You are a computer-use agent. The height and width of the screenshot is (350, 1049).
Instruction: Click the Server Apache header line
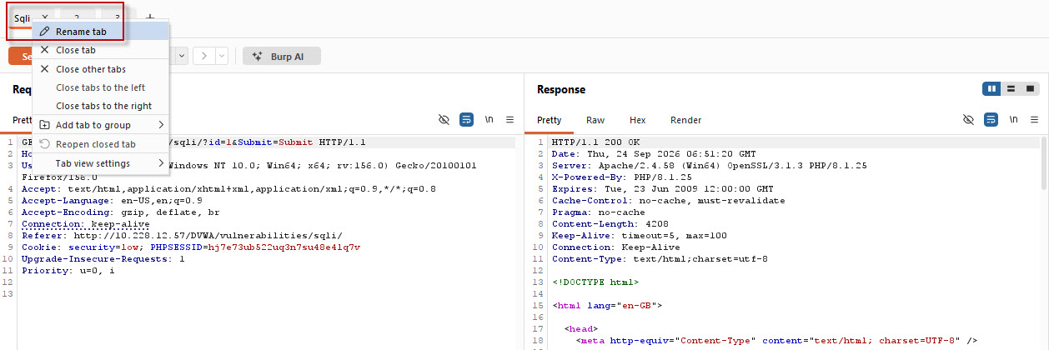(x=709, y=166)
